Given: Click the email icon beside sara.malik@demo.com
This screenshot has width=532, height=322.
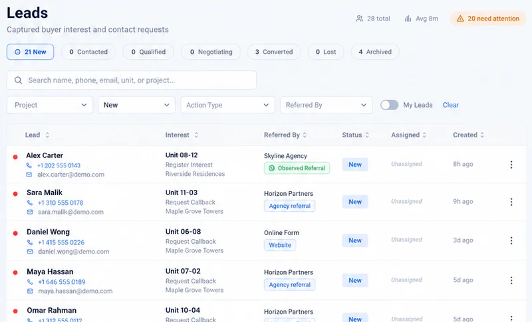Looking at the screenshot, I should coord(30,212).
